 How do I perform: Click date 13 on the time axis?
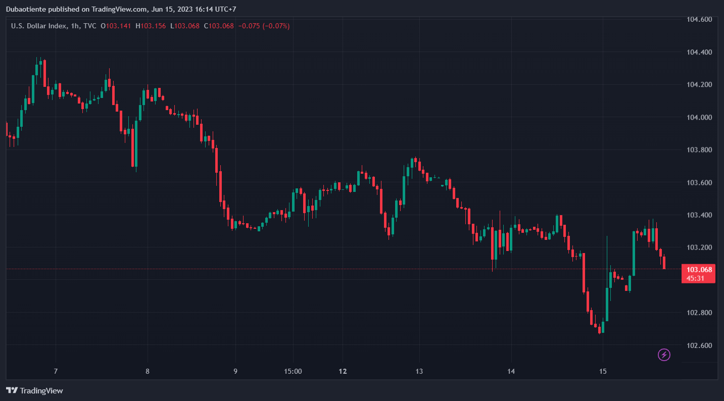tap(419, 372)
